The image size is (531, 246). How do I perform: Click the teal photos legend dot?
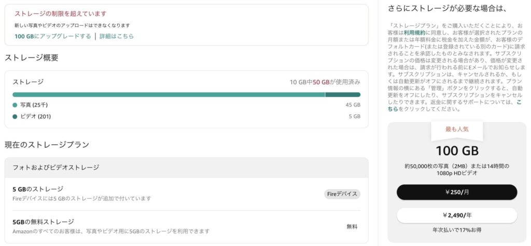[15, 105]
